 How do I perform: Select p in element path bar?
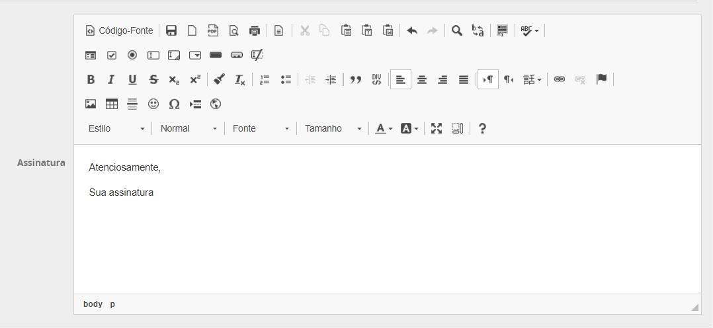(x=112, y=304)
